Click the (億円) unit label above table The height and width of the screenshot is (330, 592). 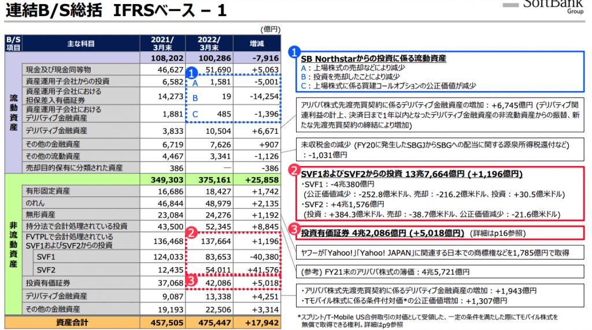pyautogui.click(x=271, y=29)
